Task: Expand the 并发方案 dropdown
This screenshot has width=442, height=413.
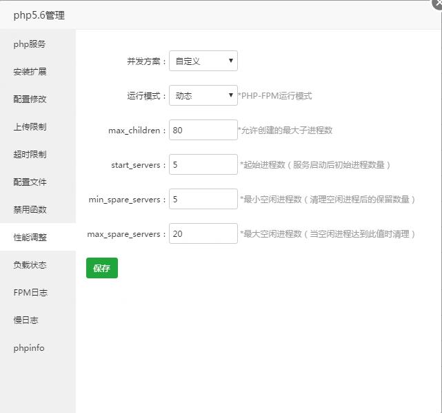Action: point(203,61)
